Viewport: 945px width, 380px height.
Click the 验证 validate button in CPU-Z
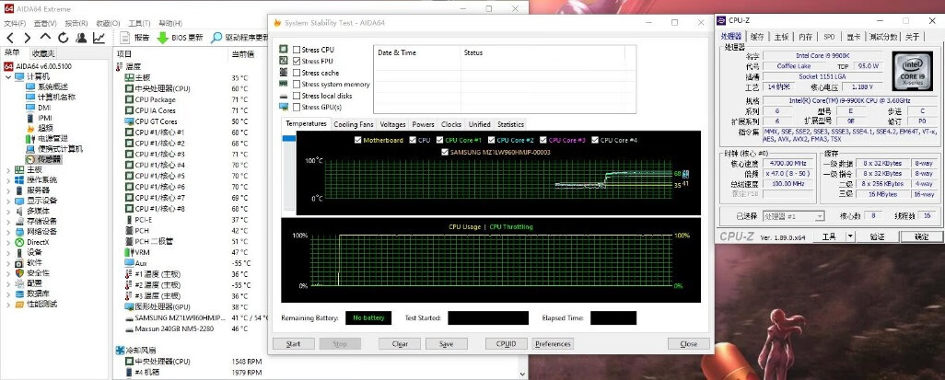[878, 236]
